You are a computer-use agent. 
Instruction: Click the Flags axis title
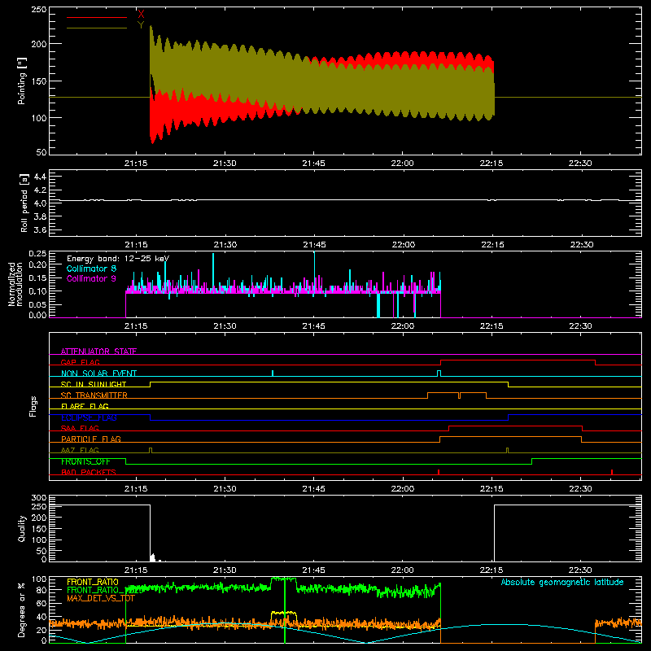(33, 406)
